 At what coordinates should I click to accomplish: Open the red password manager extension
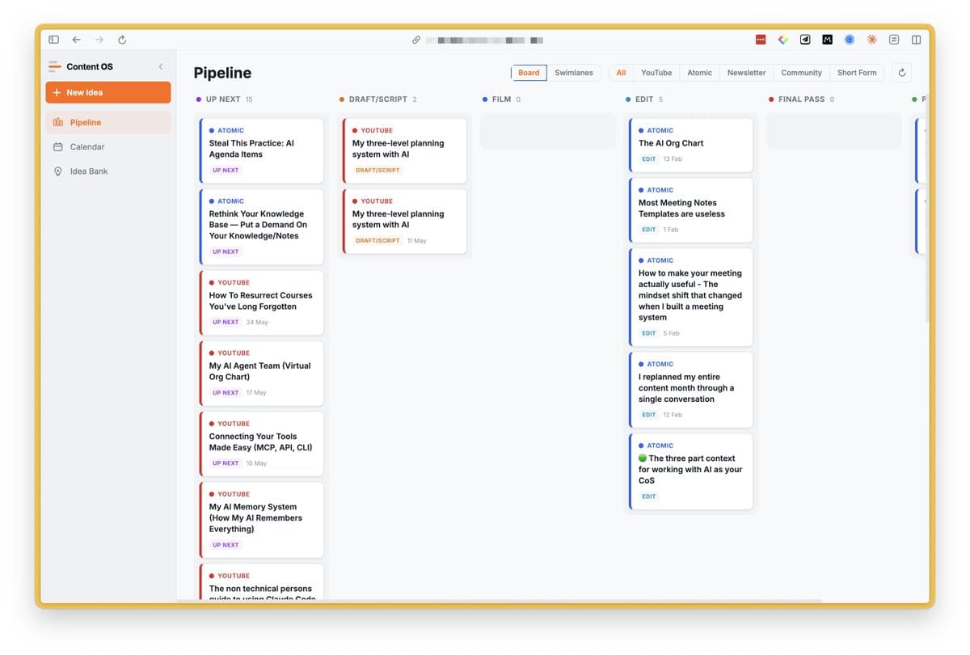pyautogui.click(x=761, y=39)
